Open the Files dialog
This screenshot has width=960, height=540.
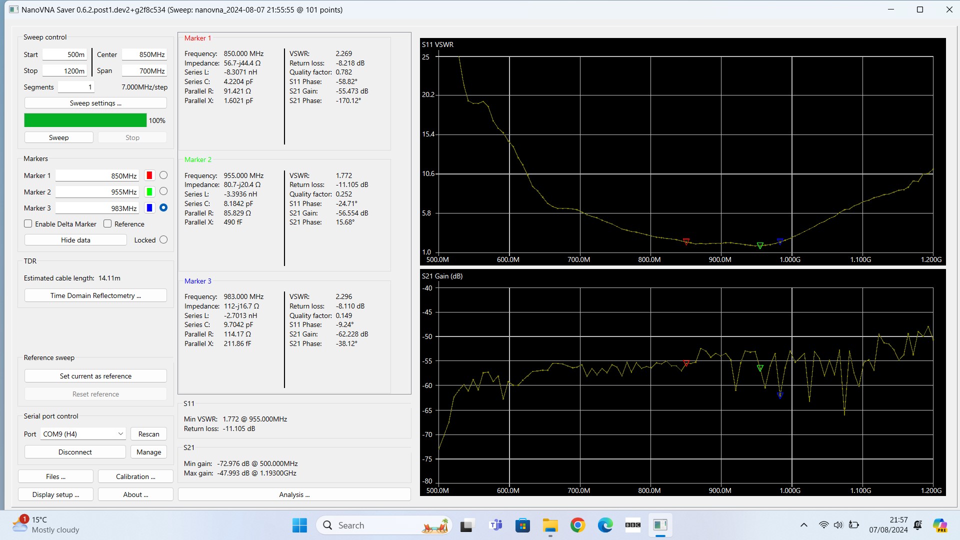55,476
